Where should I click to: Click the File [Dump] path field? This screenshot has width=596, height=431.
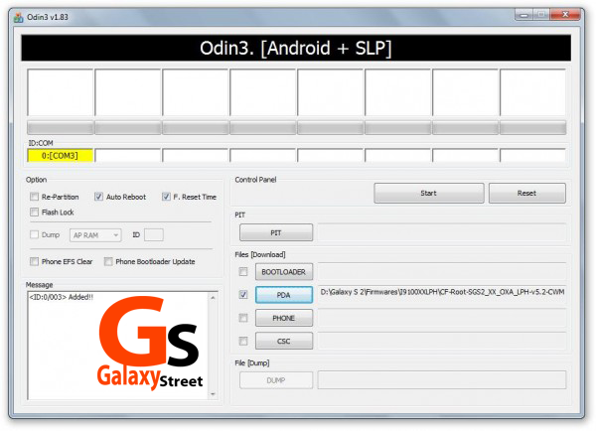(442, 380)
